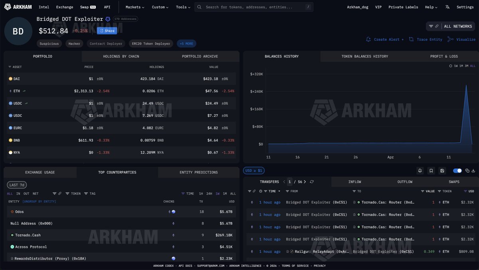
Task: Click API DOCS in footer
Action: pos(185,266)
